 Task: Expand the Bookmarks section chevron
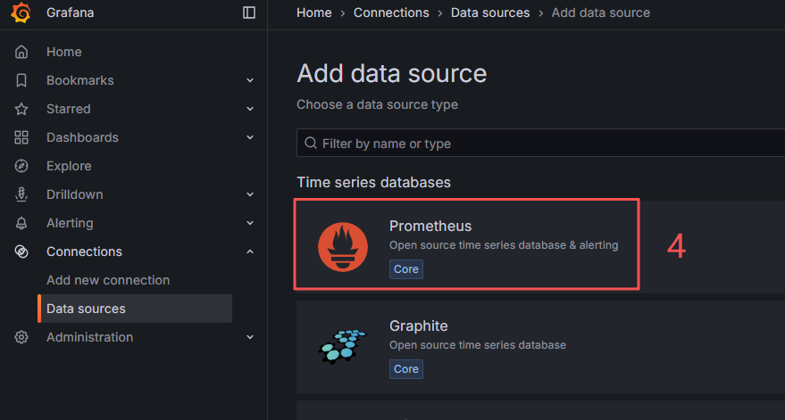pos(250,80)
